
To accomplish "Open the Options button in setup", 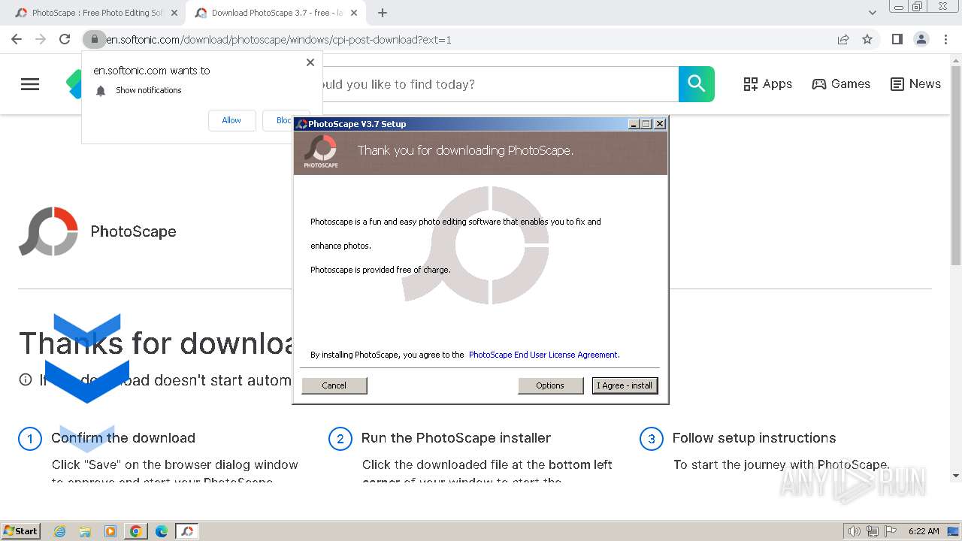I will tap(550, 385).
